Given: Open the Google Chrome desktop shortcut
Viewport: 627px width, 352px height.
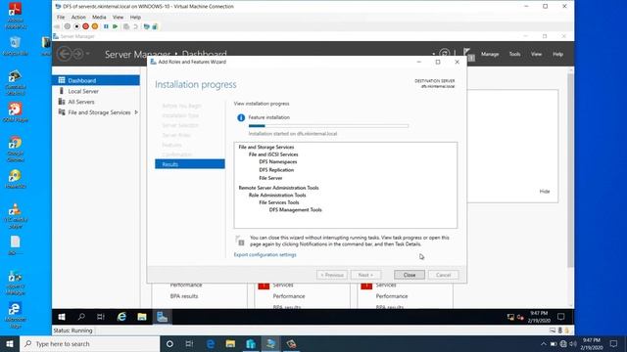Looking at the screenshot, I should point(16,149).
